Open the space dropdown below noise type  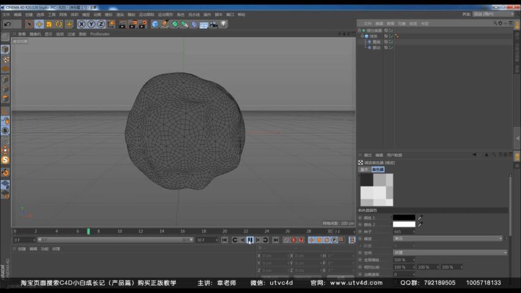(x=451, y=253)
